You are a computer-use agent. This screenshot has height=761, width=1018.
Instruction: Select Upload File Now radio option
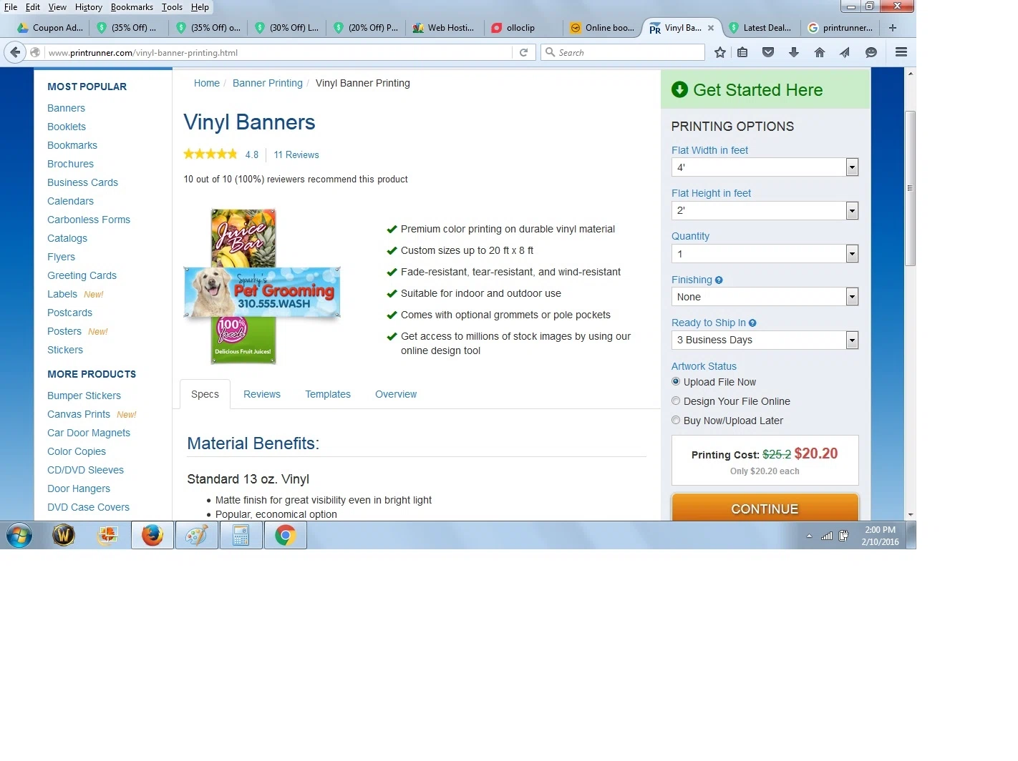[676, 382]
